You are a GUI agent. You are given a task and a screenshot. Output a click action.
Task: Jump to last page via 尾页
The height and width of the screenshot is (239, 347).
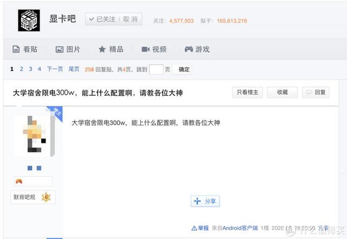74,69
